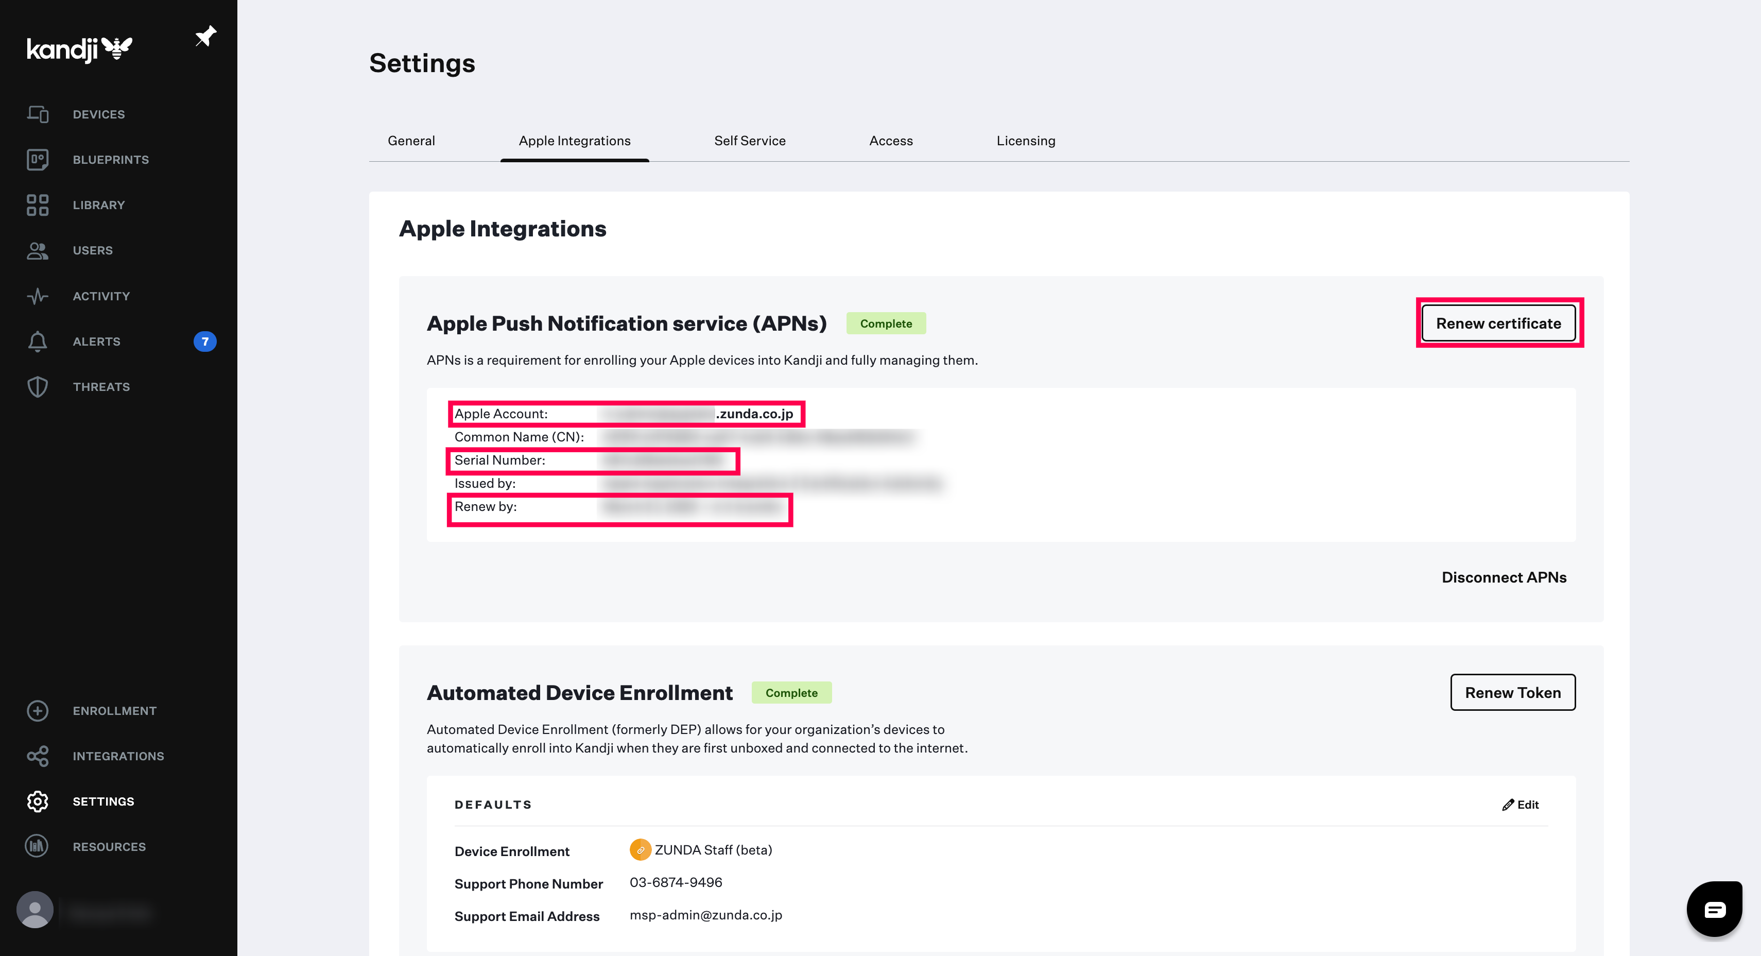Click the ZUNDA Staff blueprint icon
The width and height of the screenshot is (1761, 956).
[640, 849]
